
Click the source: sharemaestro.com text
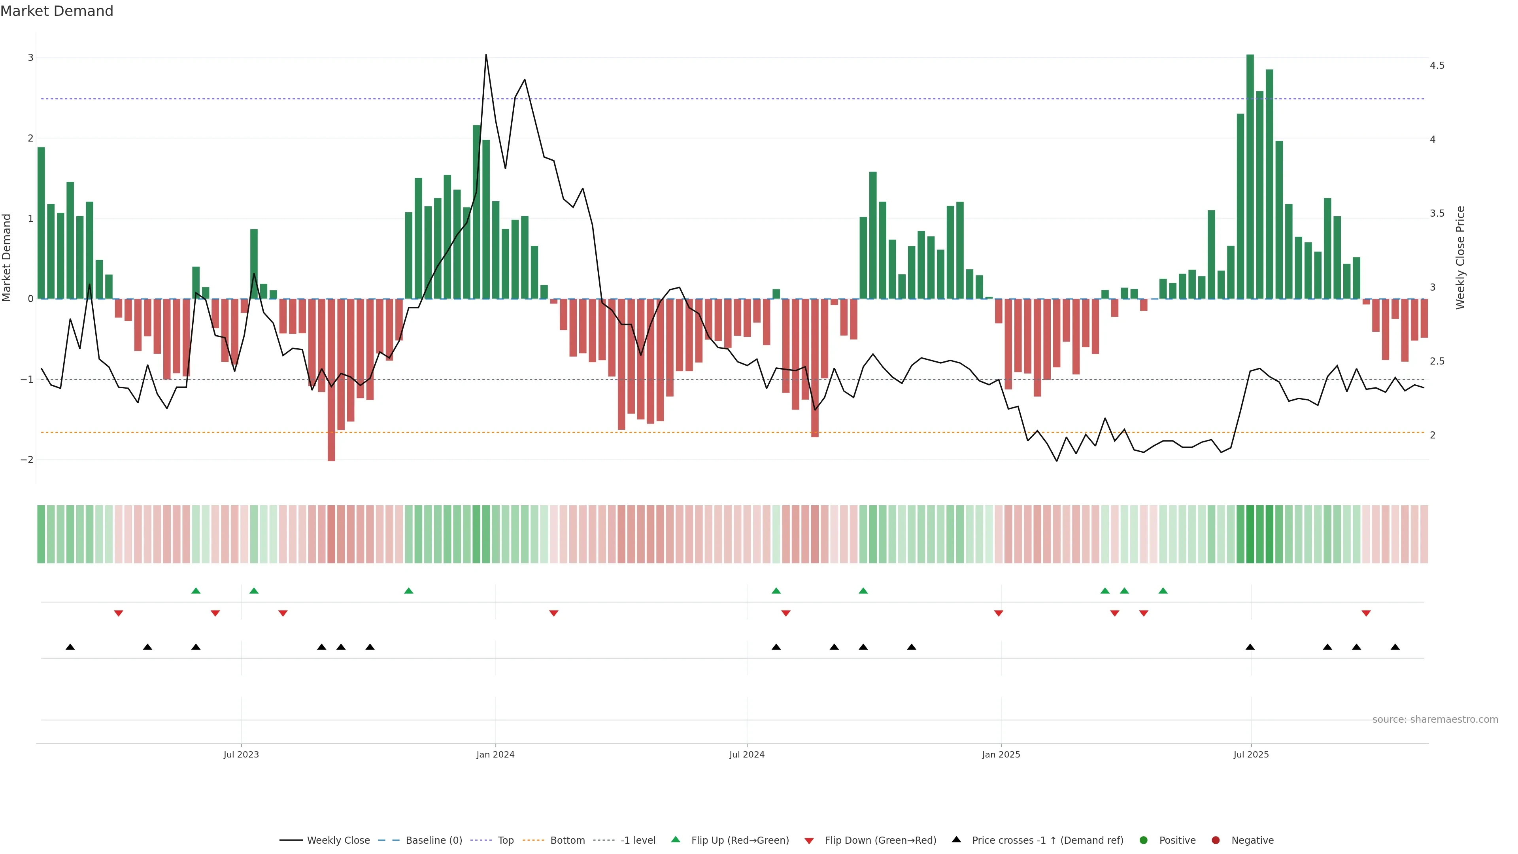1435,719
